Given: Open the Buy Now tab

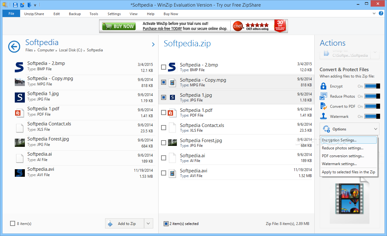Looking at the screenshot, I should (171, 14).
